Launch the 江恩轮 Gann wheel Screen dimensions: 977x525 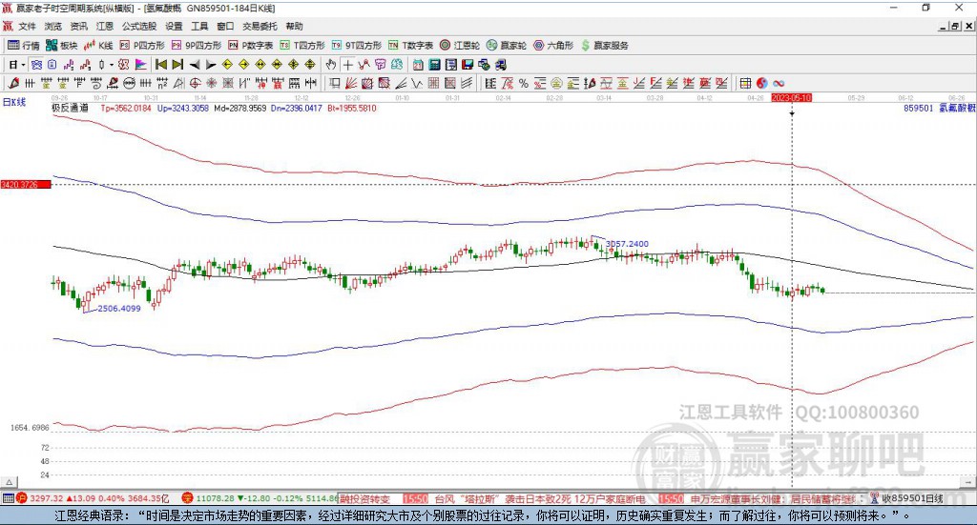click(x=460, y=46)
